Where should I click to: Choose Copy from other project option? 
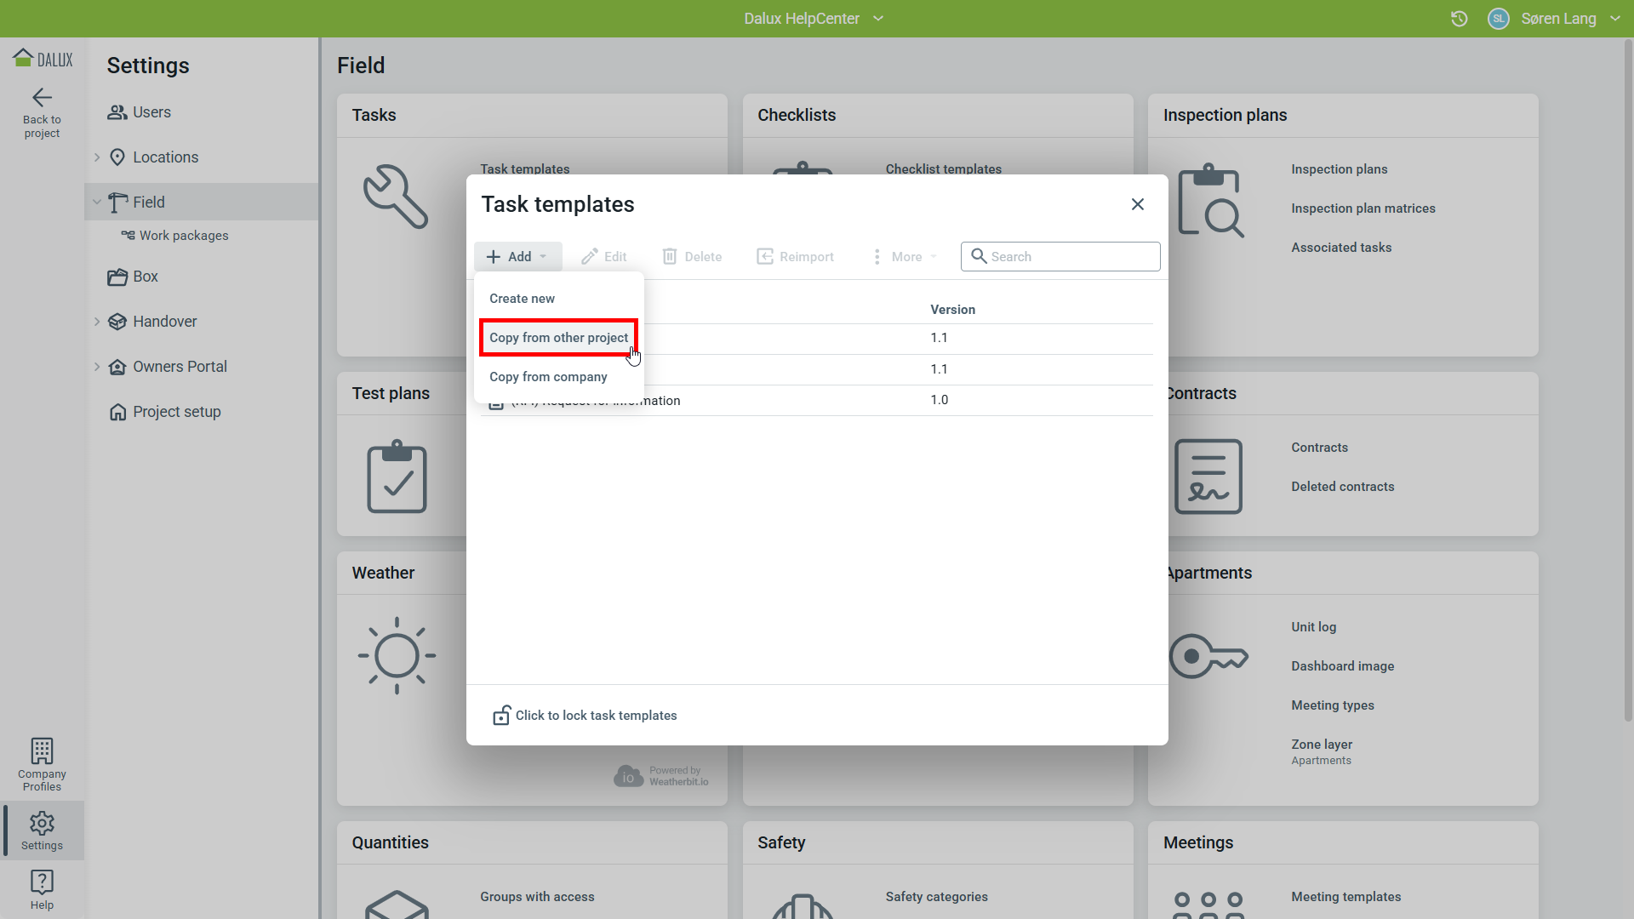pos(558,338)
